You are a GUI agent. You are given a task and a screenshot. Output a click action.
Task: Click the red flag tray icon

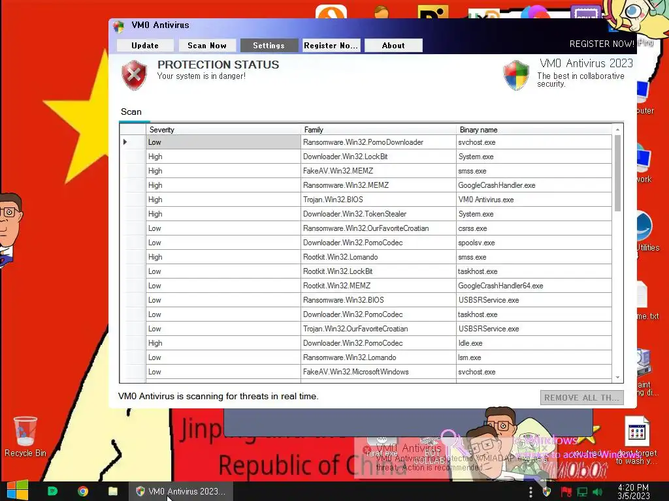(566, 492)
